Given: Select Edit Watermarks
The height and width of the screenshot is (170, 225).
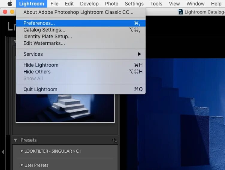Looking at the screenshot, I should point(81,43).
